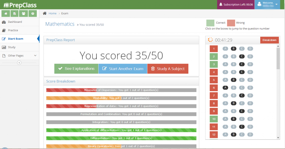Click the green help question mark icon
The width and height of the screenshot is (285, 149).
point(33,13)
